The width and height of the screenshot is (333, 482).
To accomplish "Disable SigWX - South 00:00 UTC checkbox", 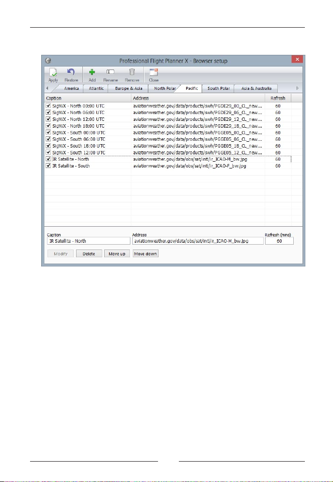I will coord(48,133).
